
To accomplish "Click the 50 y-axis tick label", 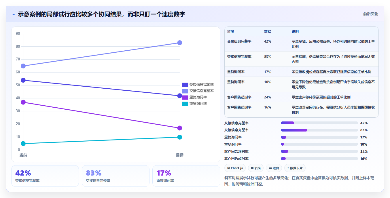I will (18, 85).
